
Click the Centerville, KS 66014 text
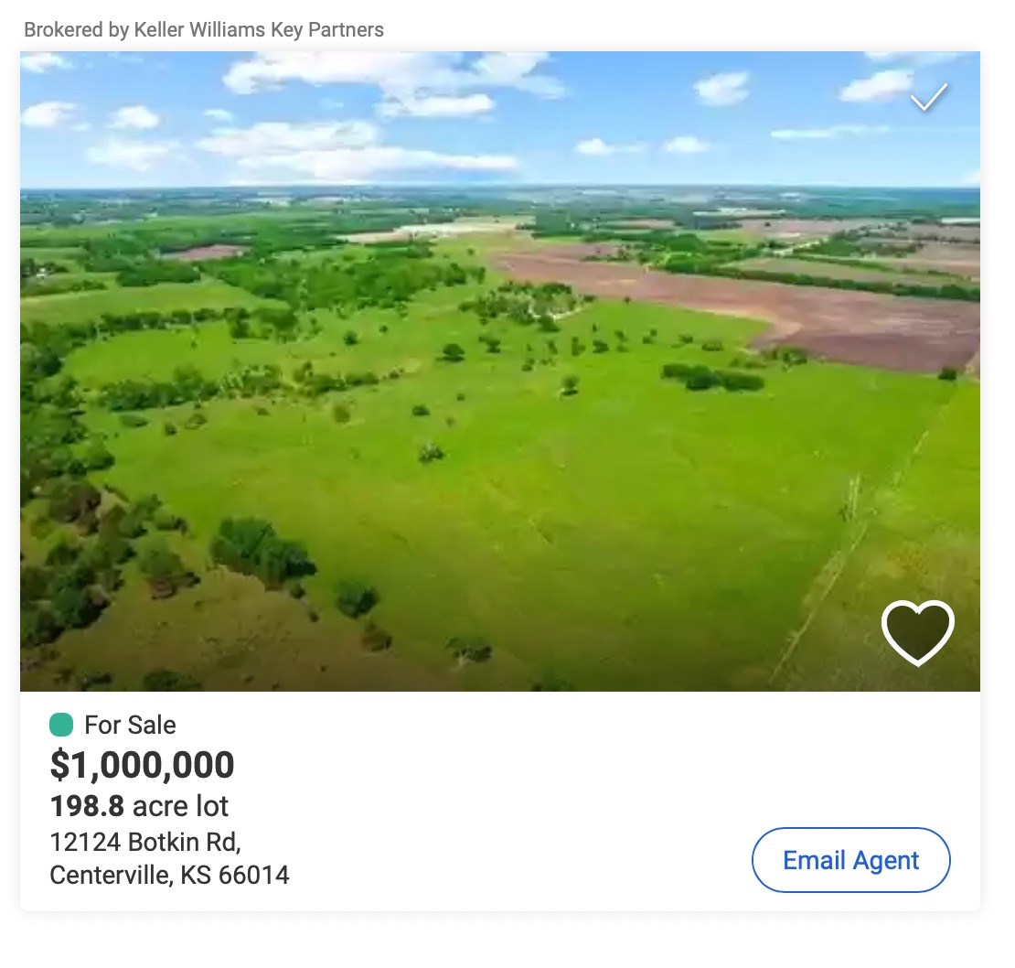[x=169, y=876]
